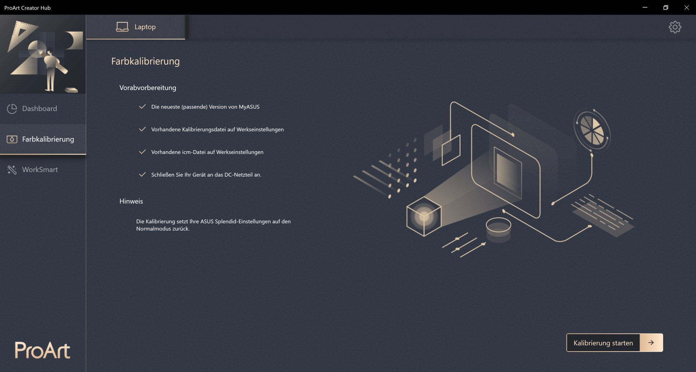Click 'Die neueste (passende) Version von MyASUS'
The height and width of the screenshot is (372, 696).
pos(205,107)
